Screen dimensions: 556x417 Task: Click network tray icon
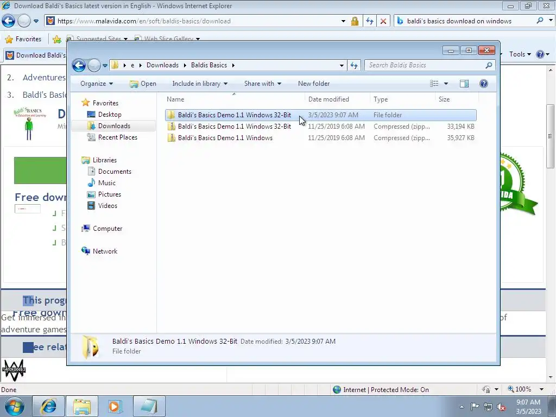[488, 407]
